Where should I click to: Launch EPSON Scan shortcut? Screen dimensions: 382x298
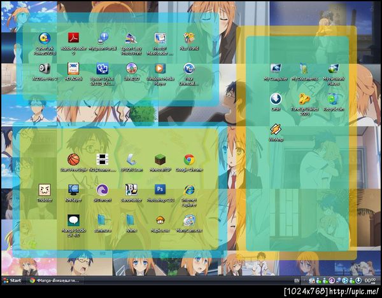pos(131,159)
